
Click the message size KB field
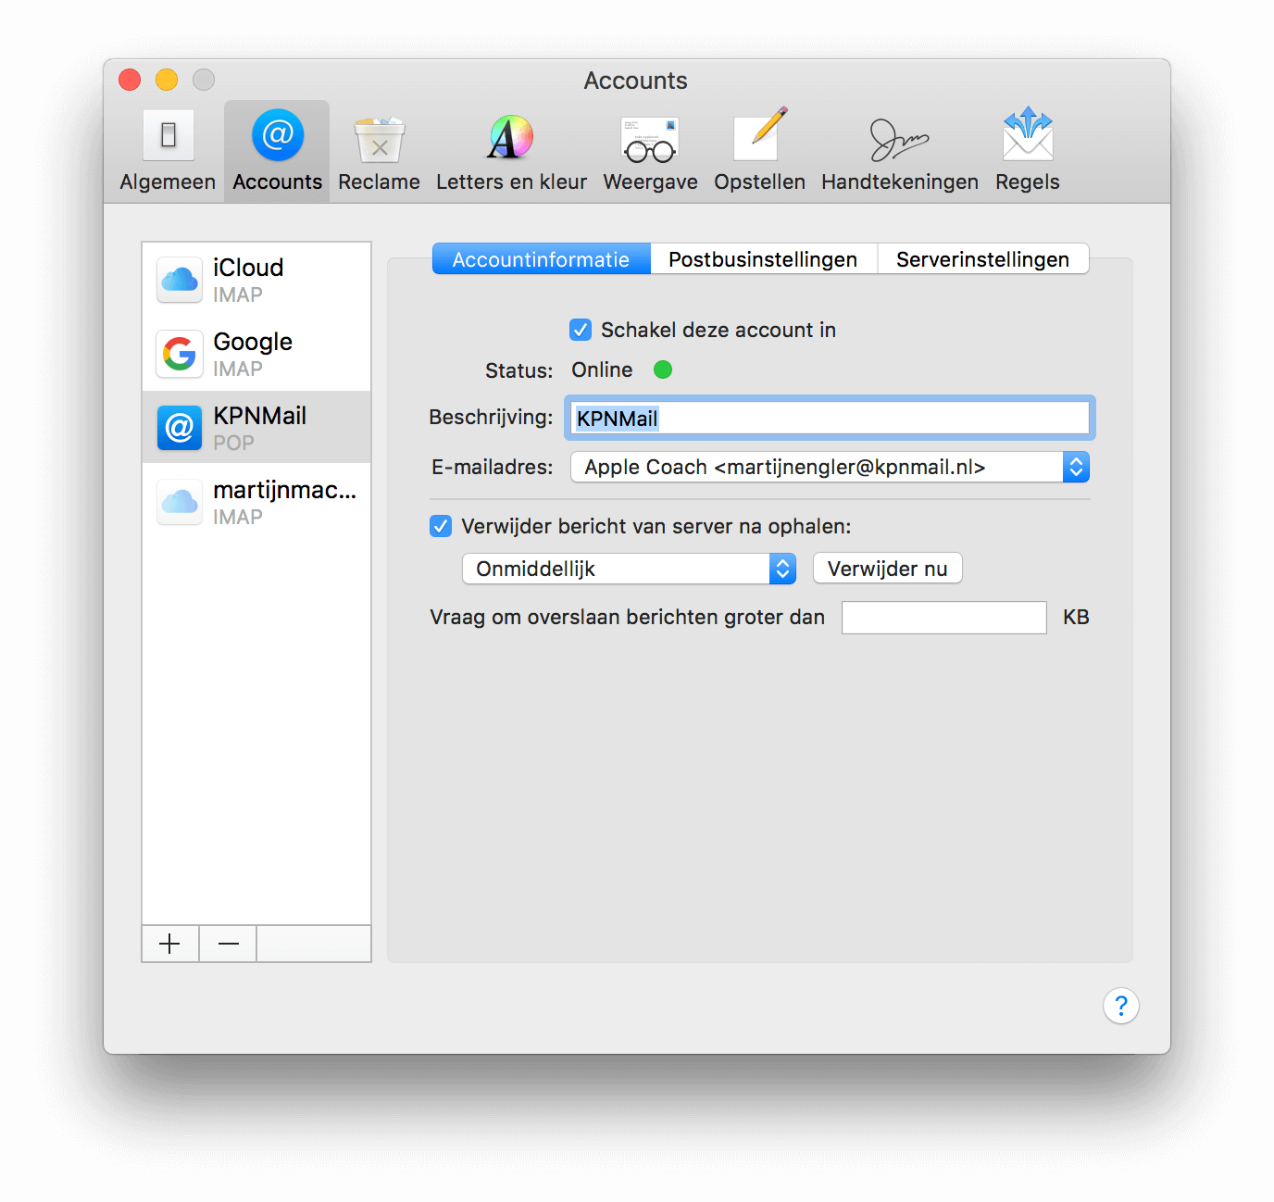point(944,618)
